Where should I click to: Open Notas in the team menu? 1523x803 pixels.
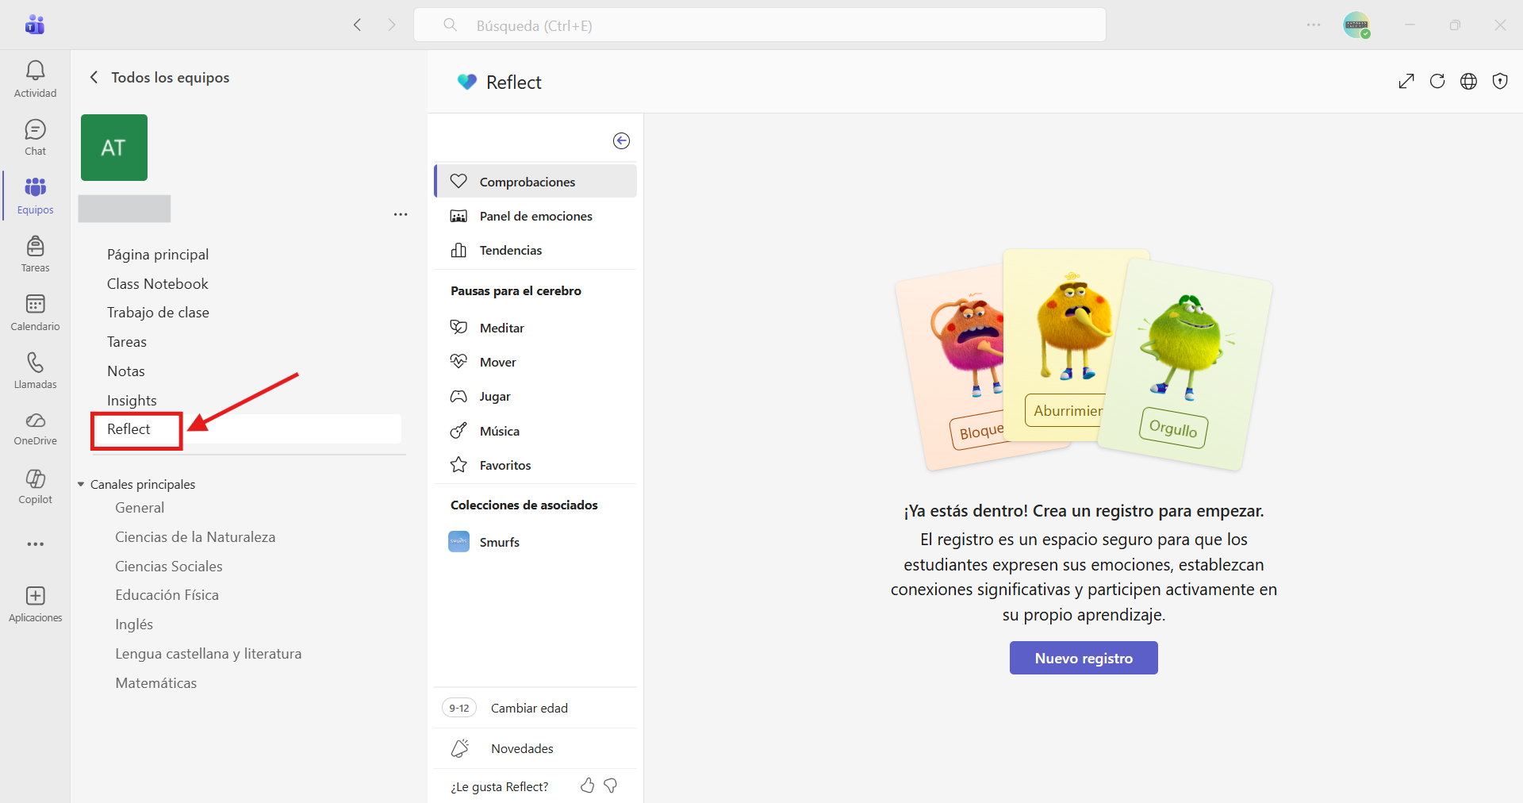[126, 371]
